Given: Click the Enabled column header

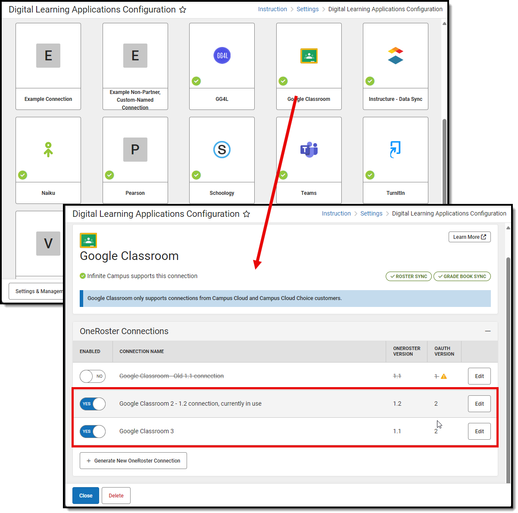Looking at the screenshot, I should click(90, 351).
